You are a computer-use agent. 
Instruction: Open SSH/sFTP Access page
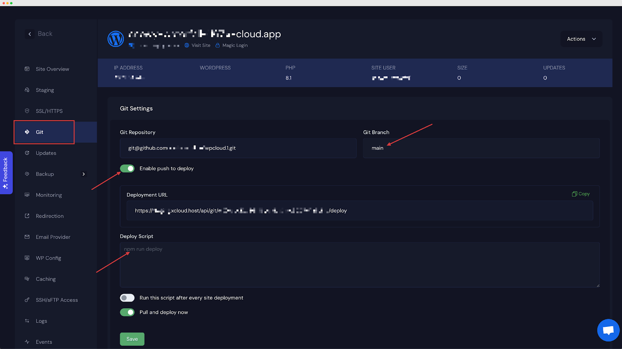[57, 300]
